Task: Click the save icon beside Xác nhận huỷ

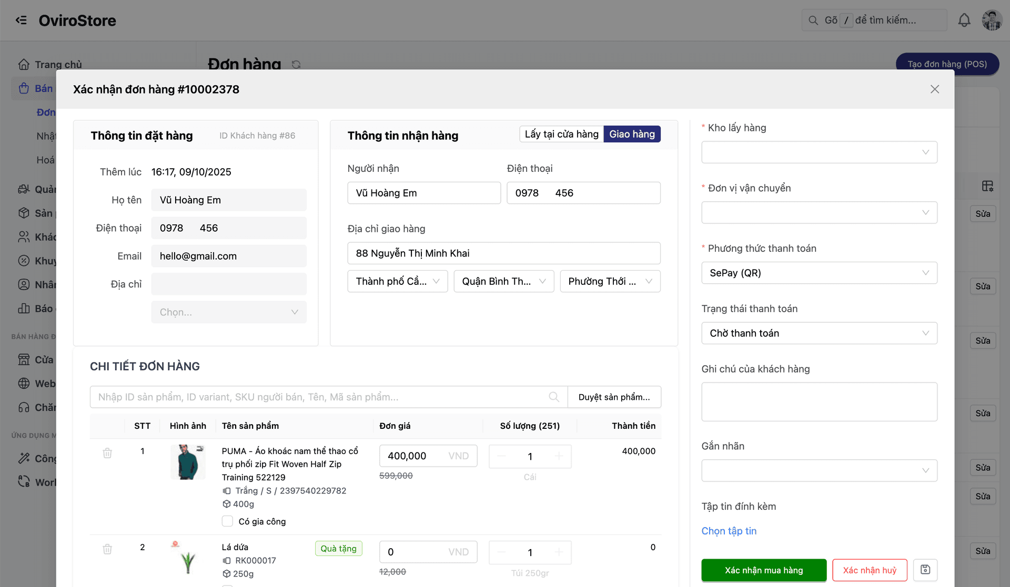Action: [925, 570]
